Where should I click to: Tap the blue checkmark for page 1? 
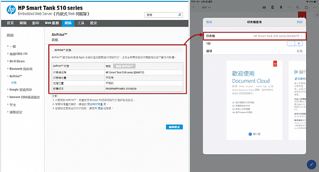tap(250, 134)
